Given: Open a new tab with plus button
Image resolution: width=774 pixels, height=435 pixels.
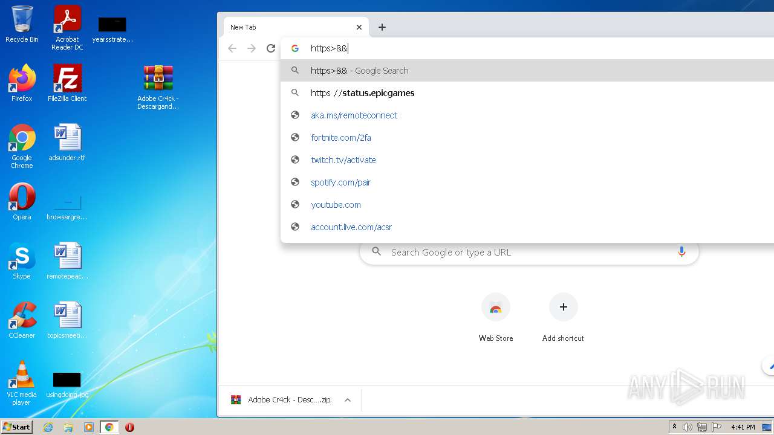Looking at the screenshot, I should click(382, 27).
